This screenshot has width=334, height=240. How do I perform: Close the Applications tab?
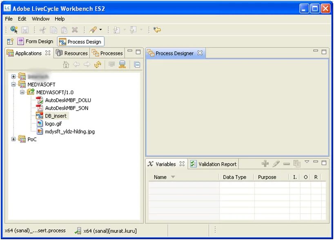pos(48,53)
